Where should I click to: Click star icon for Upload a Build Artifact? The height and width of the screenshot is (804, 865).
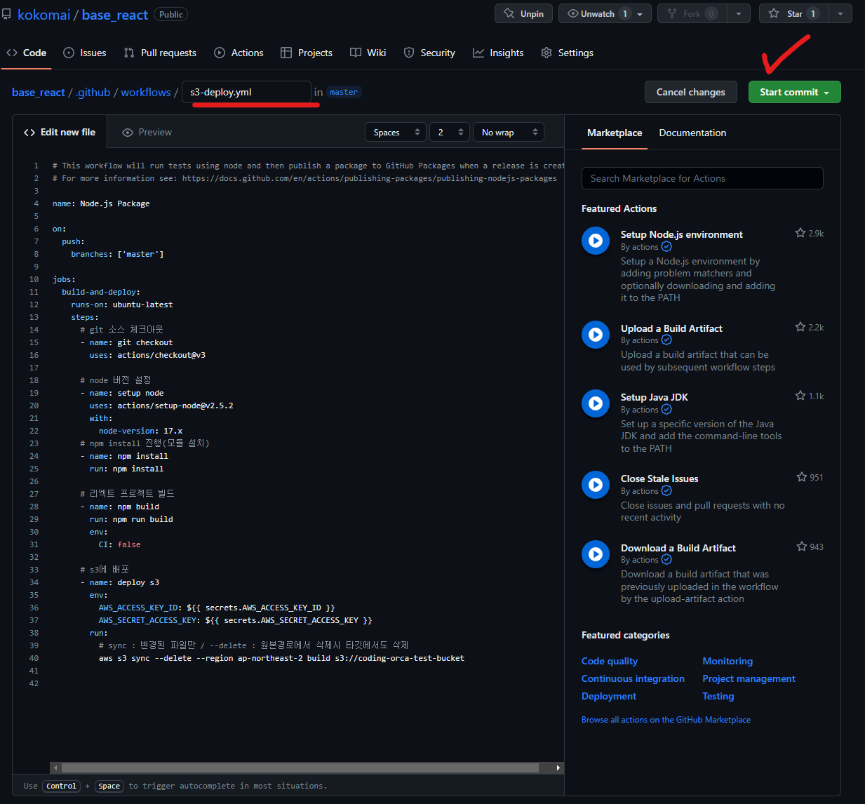pos(800,327)
